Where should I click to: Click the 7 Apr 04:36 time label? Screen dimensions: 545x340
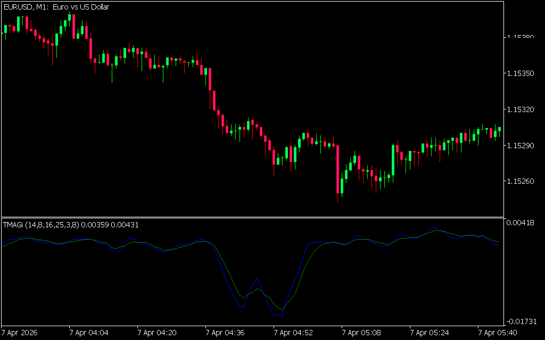pos(225,333)
